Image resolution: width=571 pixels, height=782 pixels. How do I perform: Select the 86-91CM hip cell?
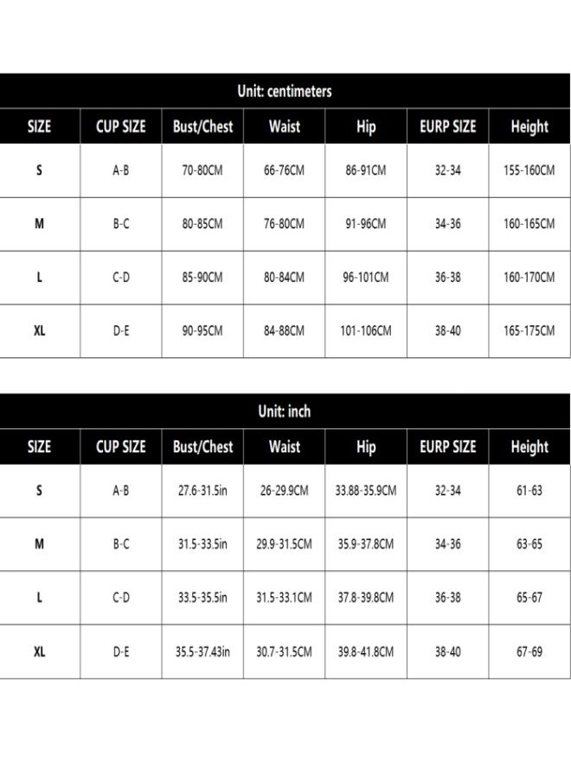[366, 170]
